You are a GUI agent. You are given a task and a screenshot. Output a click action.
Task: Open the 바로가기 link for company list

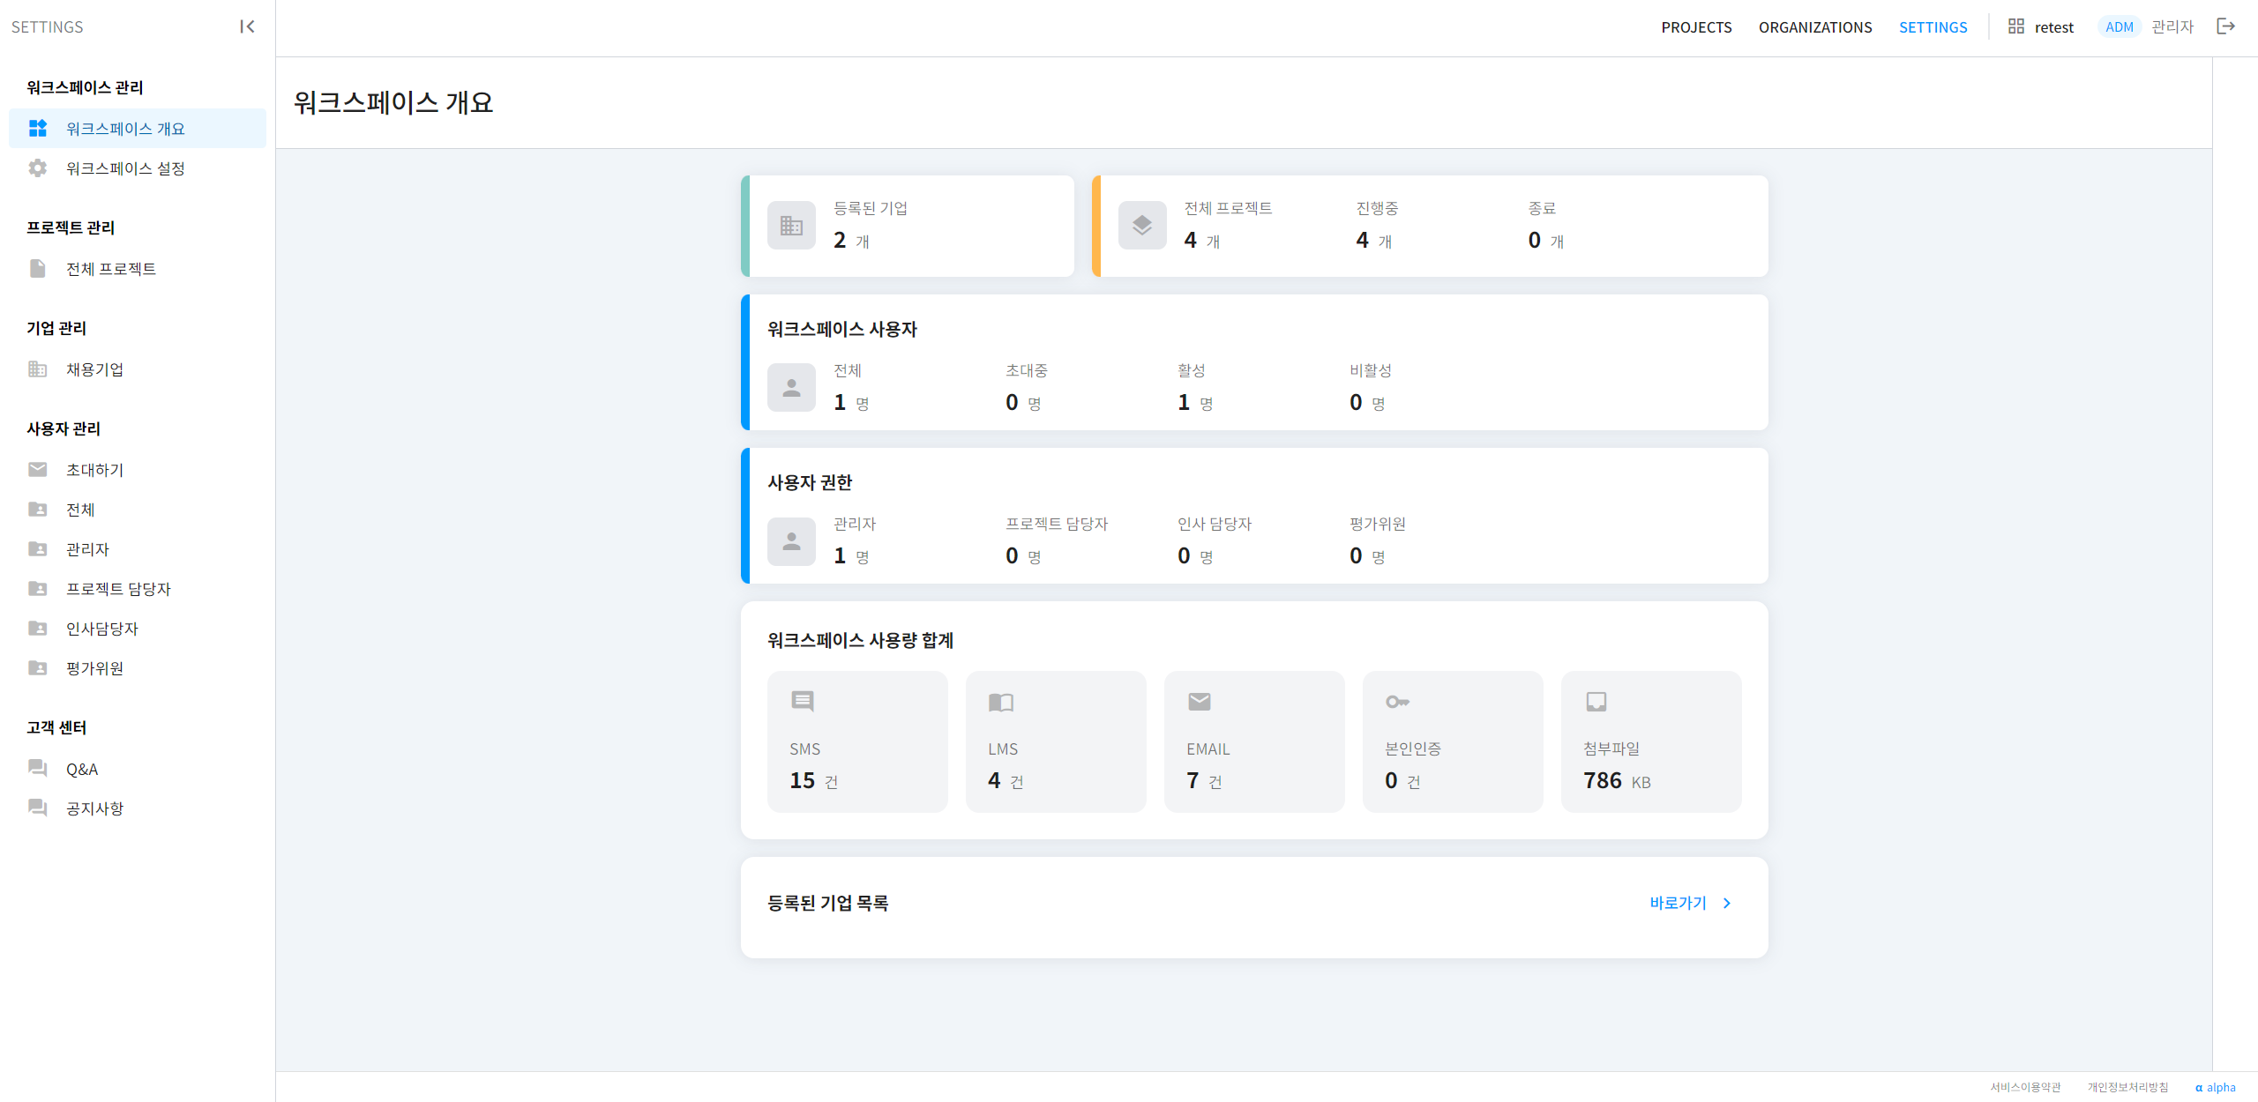click(1678, 904)
